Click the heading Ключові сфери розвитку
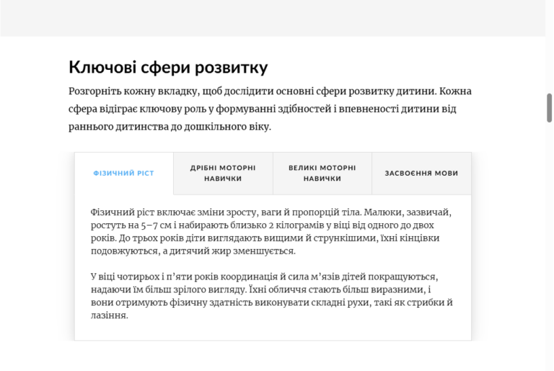554x371 pixels. (x=168, y=67)
